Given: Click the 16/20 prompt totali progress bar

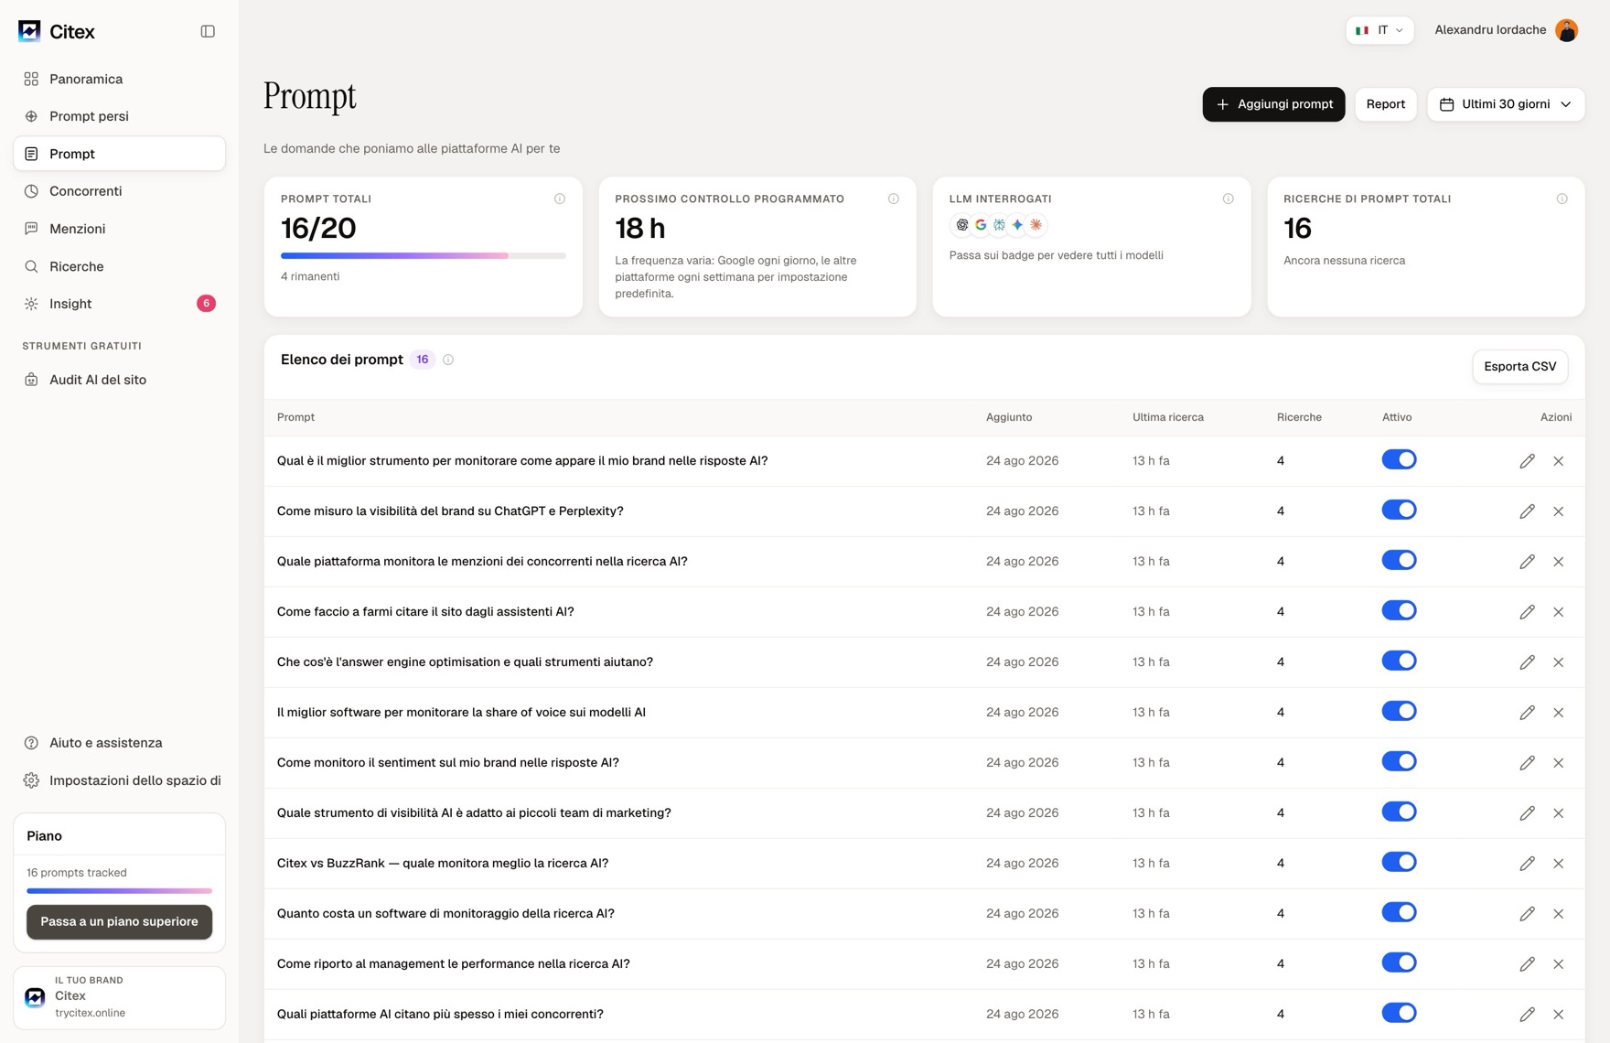Looking at the screenshot, I should point(423,256).
